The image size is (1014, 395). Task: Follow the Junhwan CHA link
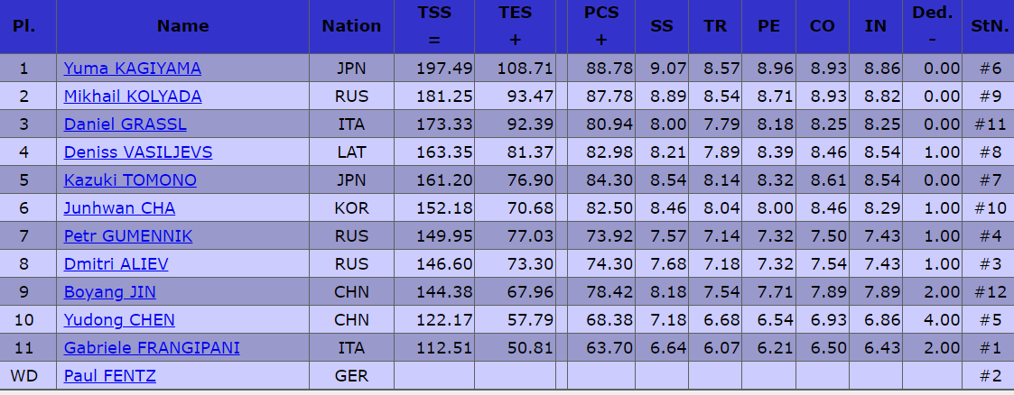click(x=119, y=208)
